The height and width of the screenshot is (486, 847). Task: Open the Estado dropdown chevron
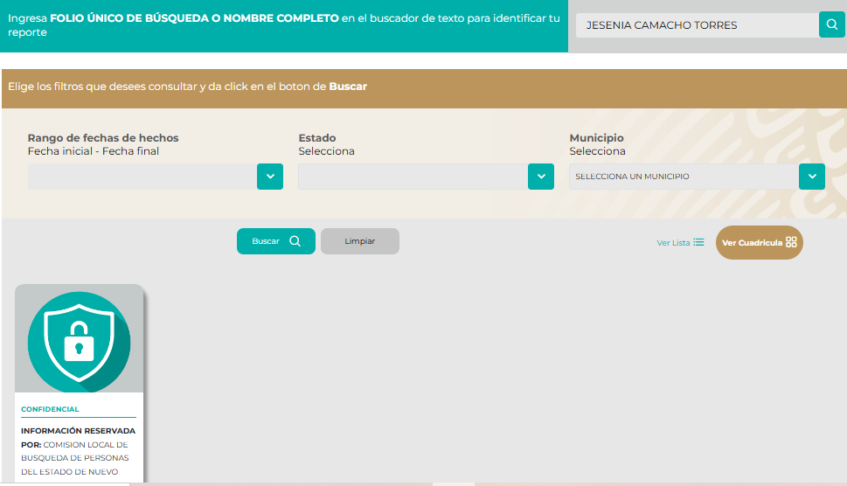click(541, 177)
